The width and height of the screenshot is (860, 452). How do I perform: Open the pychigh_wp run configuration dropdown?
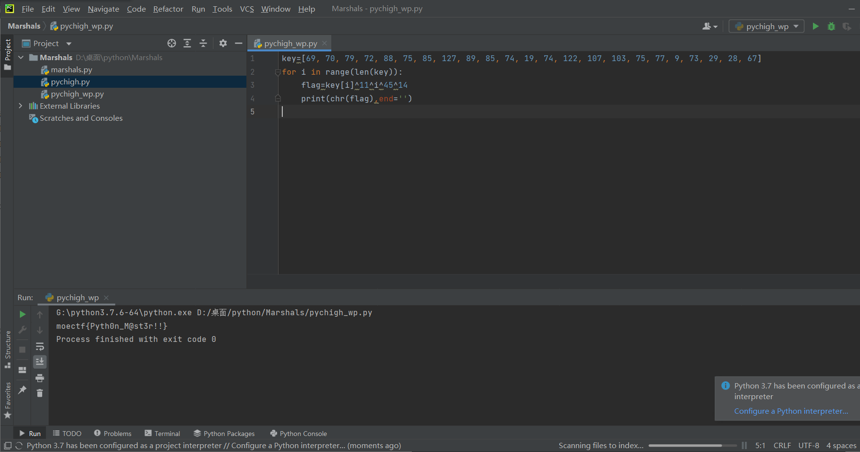pyautogui.click(x=795, y=26)
